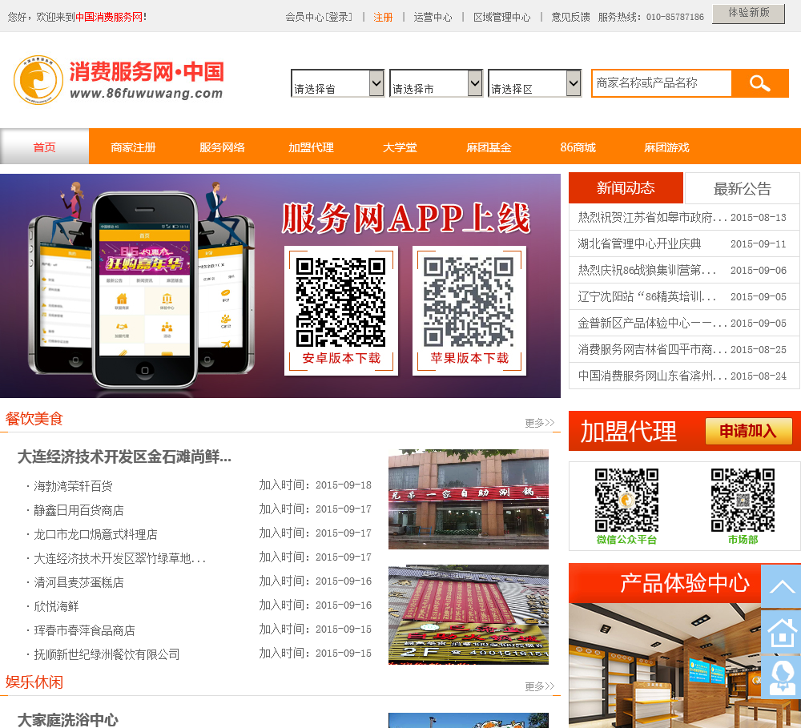Open merchant 珲春市春萍食品商店
Viewport: 801px width, 728px height.
tap(84, 630)
